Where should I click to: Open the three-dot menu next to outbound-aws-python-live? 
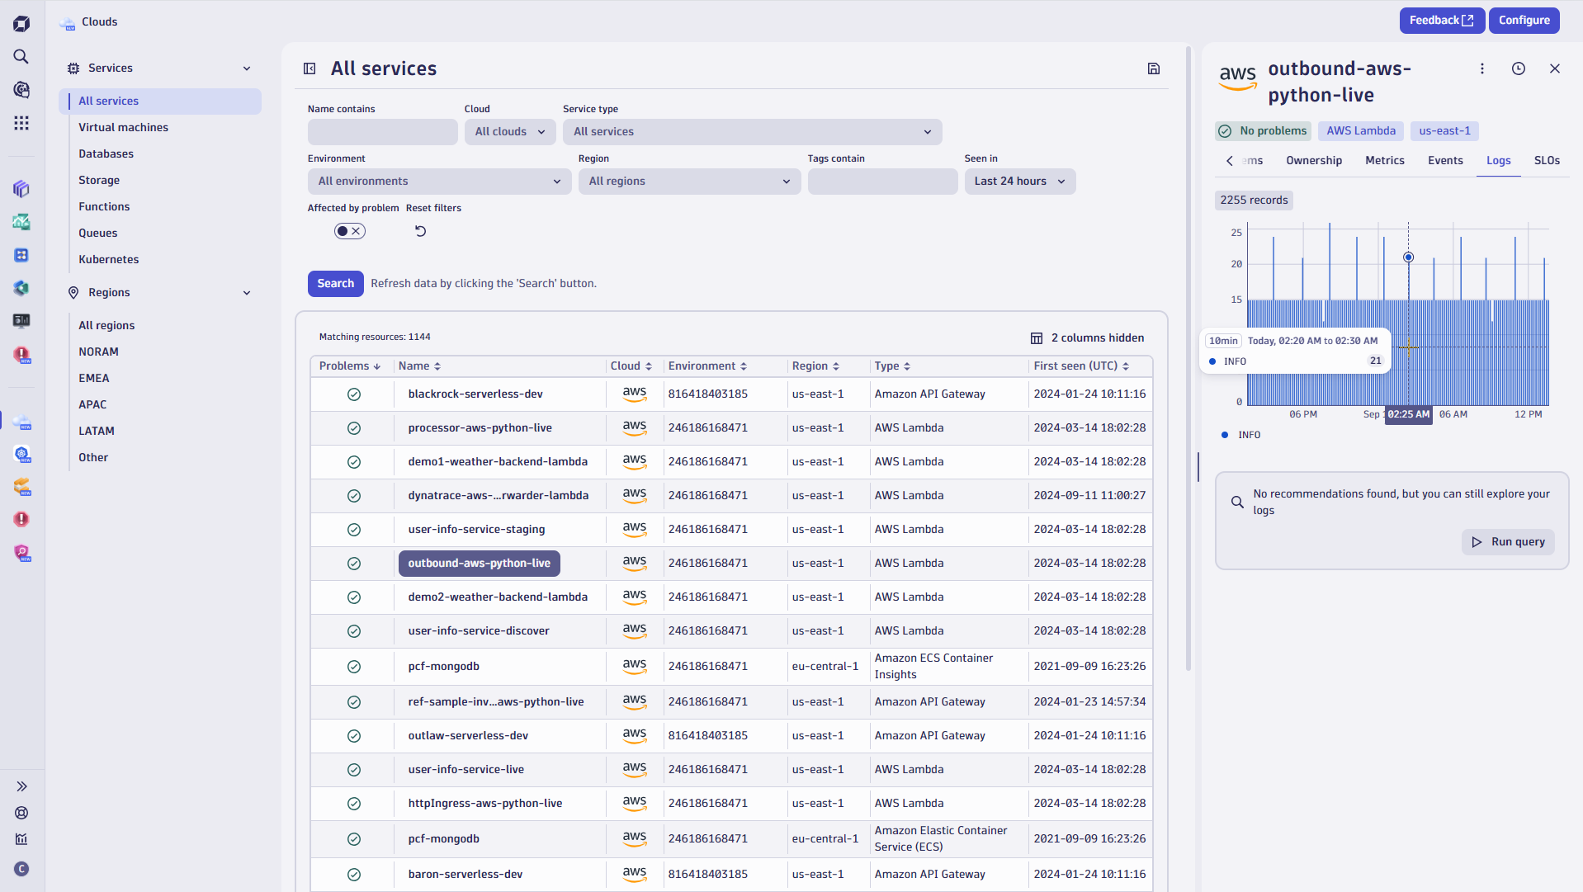[x=1482, y=68]
